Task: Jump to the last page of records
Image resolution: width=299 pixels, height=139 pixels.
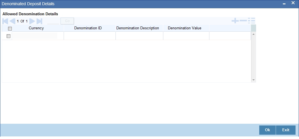Action: tap(39, 21)
